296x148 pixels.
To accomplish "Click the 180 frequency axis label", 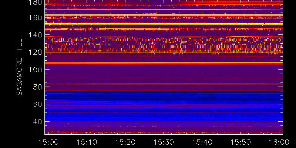I will tap(35, 2).
